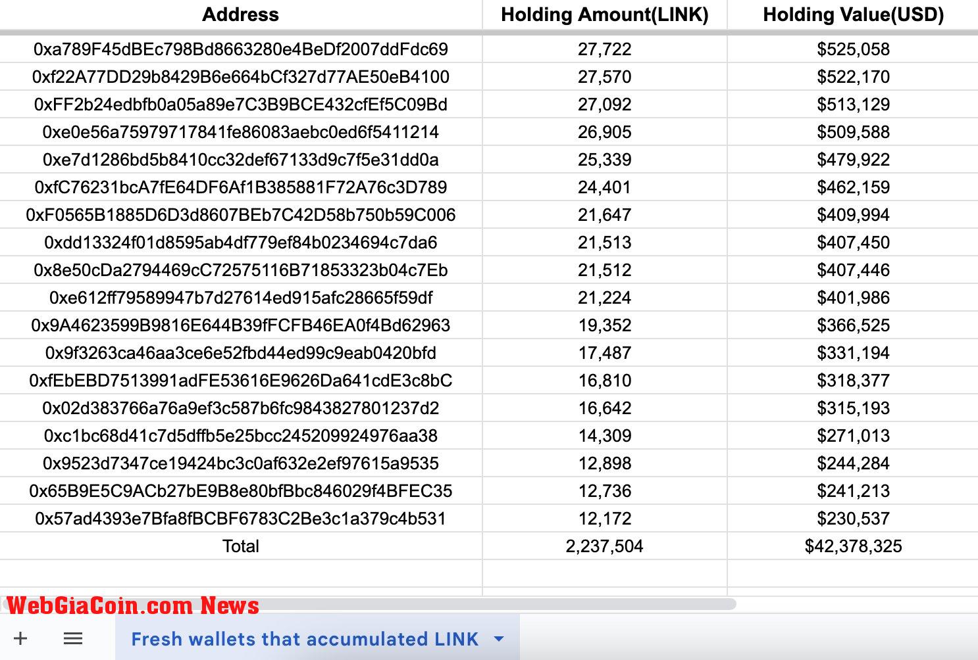Select the Address column header
Image resolution: width=978 pixels, height=660 pixels.
coord(241,14)
